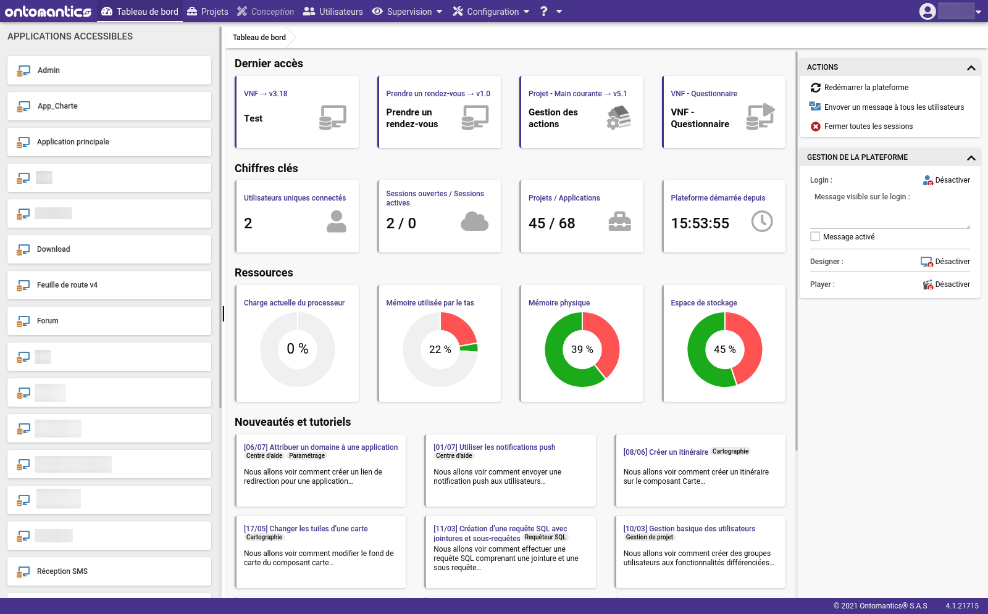The height and width of the screenshot is (614, 988).
Task: Open the Projets menu
Action: pyautogui.click(x=207, y=11)
